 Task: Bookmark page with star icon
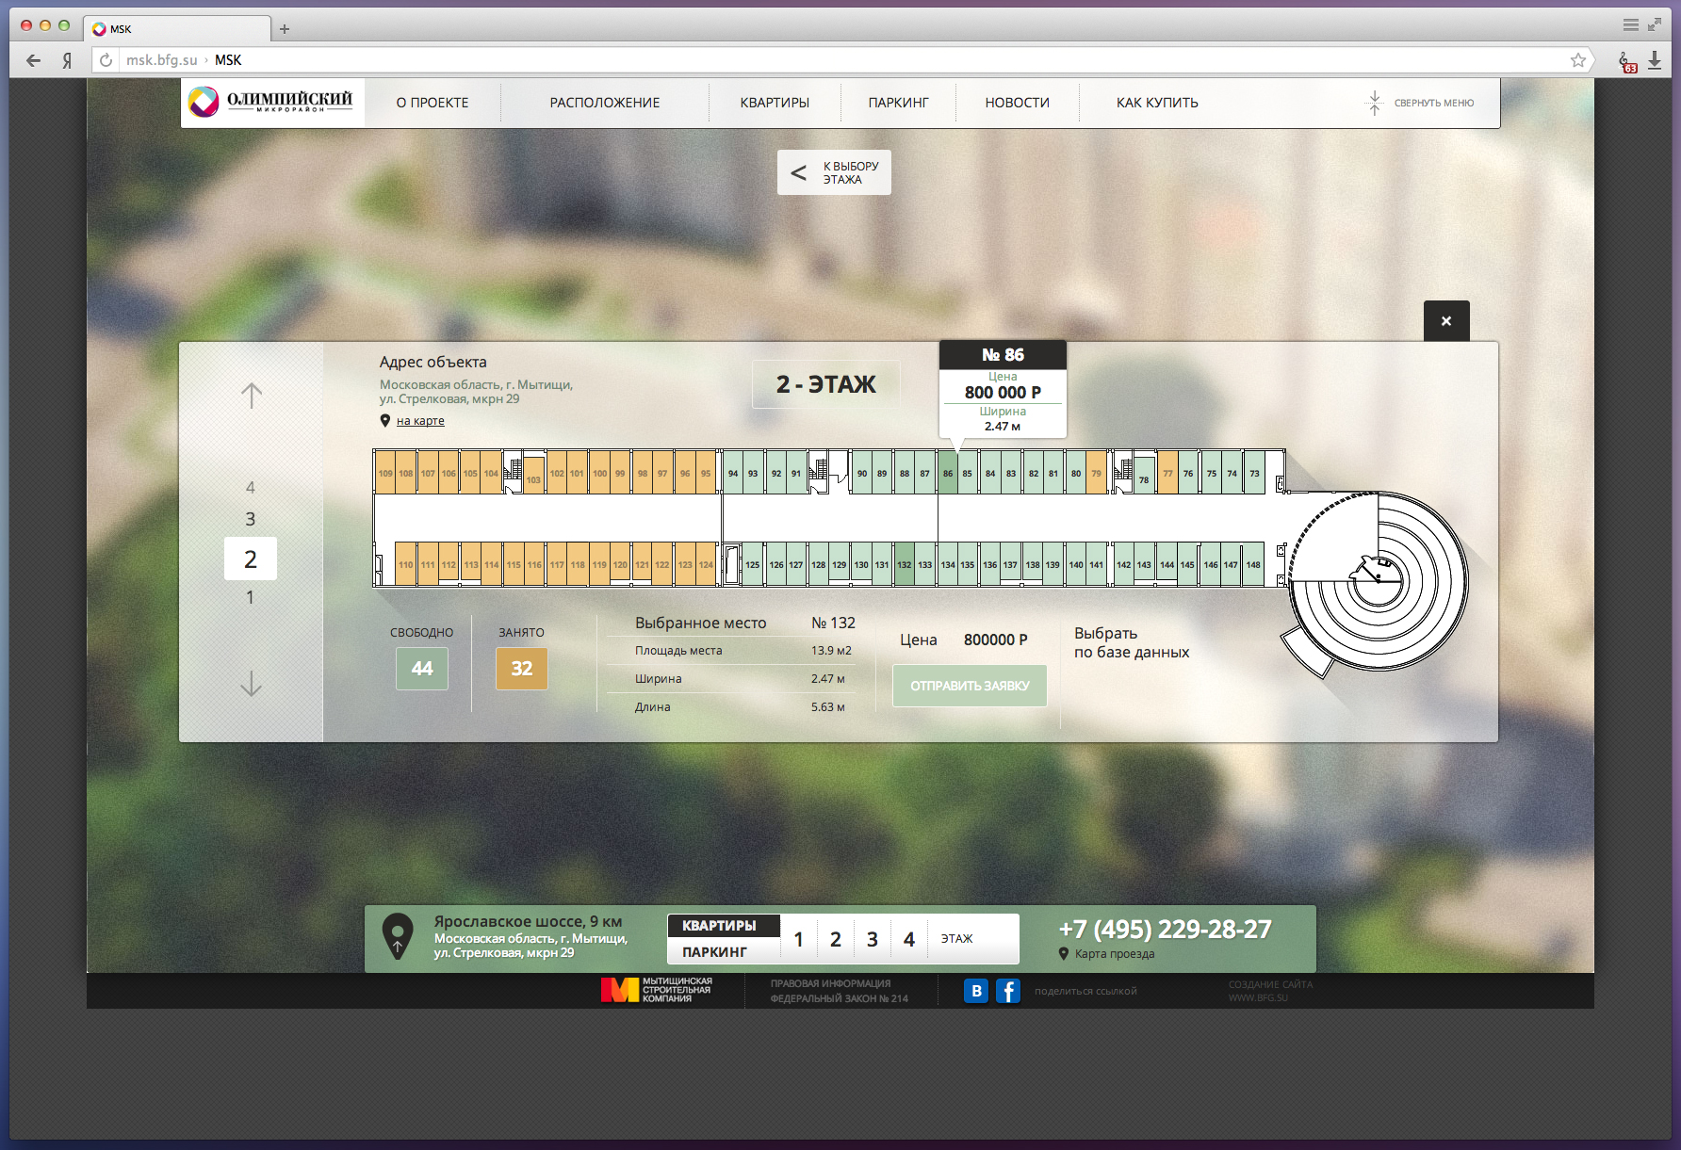pos(1578,60)
